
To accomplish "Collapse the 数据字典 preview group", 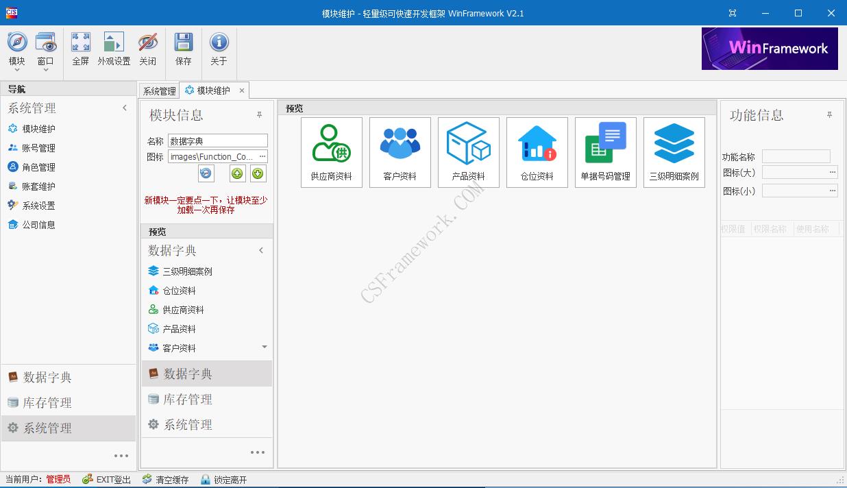I will 261,250.
